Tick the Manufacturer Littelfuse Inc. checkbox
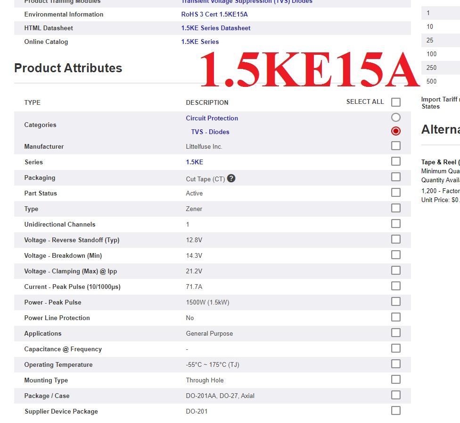 [396, 145]
